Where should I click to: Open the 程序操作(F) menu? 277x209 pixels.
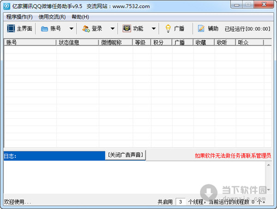(19, 17)
